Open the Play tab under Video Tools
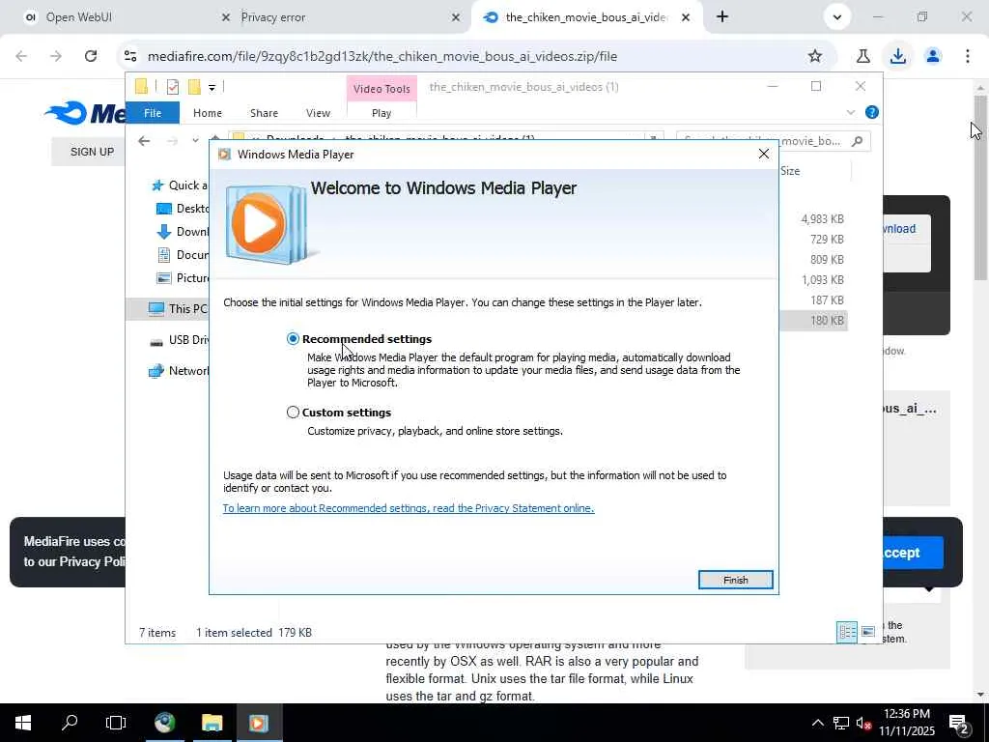Screen dimensions: 989x742 click(381, 113)
